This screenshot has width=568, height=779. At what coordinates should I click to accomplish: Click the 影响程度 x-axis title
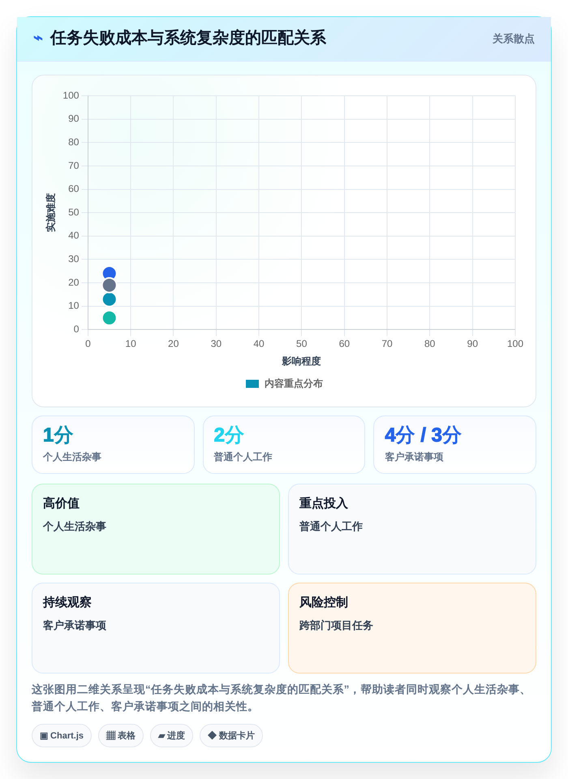tap(301, 361)
